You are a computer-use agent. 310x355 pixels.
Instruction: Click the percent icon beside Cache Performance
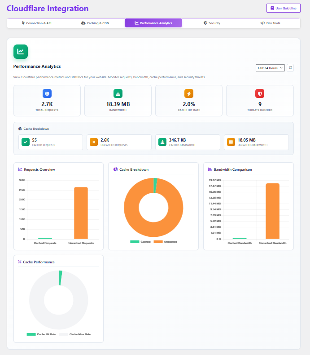[x=20, y=262]
